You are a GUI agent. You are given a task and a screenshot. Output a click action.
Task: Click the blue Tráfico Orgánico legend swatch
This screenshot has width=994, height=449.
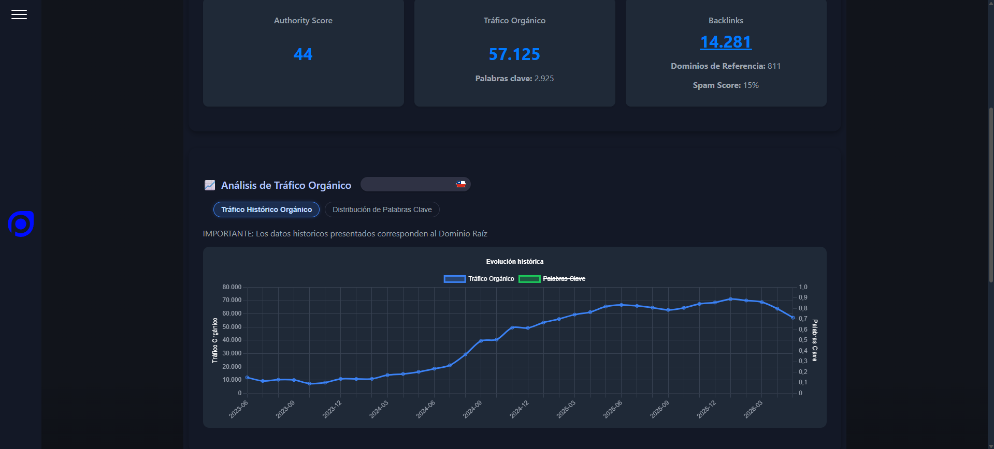point(455,279)
